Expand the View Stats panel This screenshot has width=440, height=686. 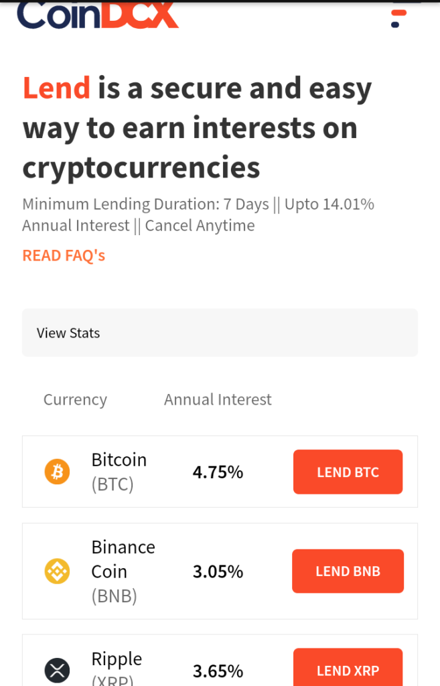tap(220, 332)
